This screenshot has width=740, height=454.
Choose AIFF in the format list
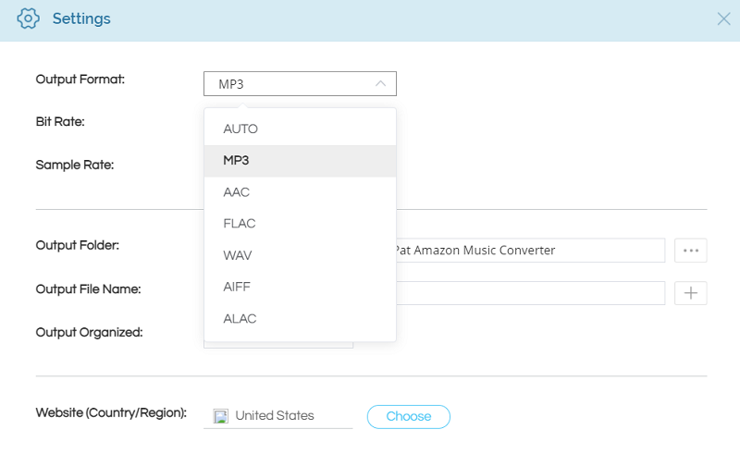click(x=237, y=287)
